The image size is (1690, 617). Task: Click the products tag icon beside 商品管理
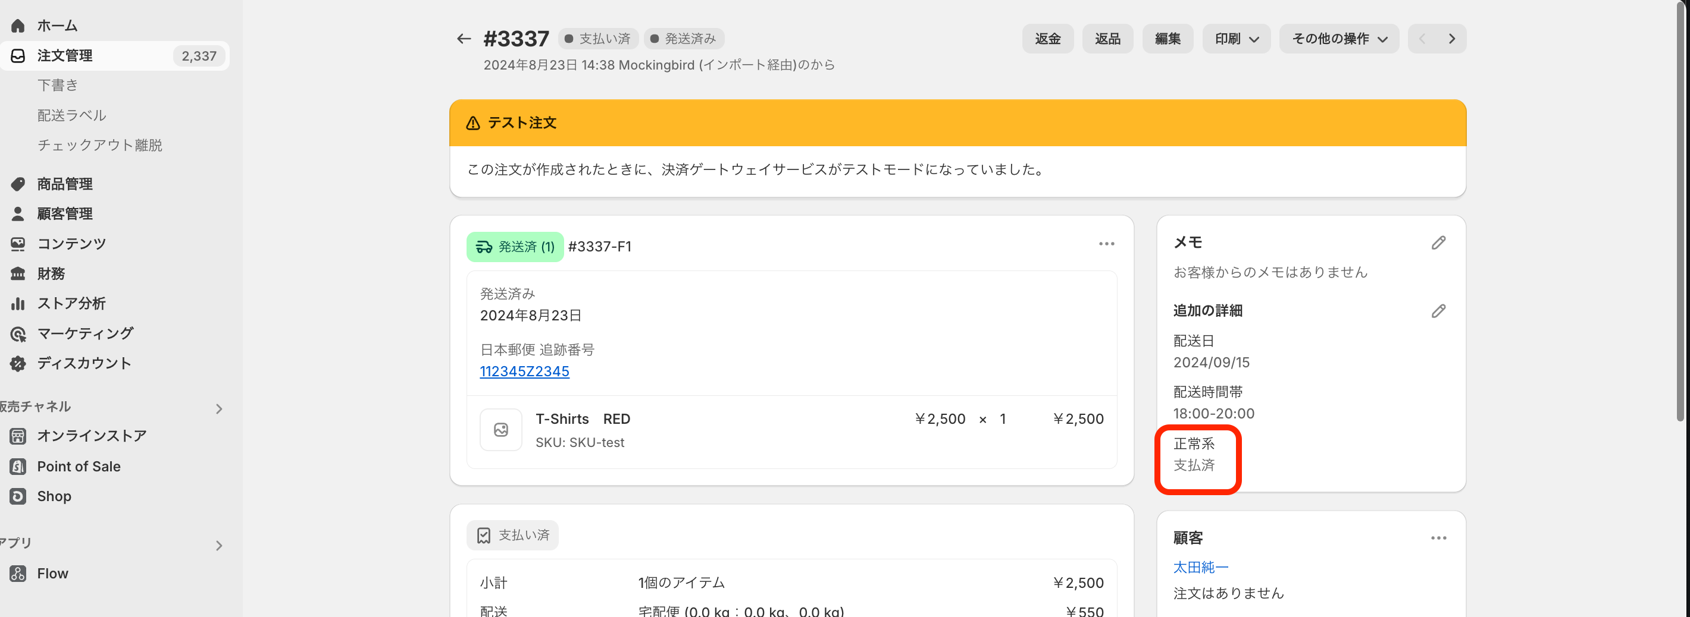point(18,184)
